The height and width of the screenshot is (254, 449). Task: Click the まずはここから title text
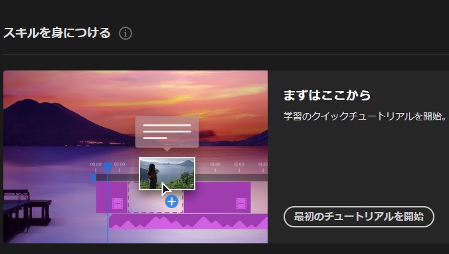pyautogui.click(x=327, y=95)
